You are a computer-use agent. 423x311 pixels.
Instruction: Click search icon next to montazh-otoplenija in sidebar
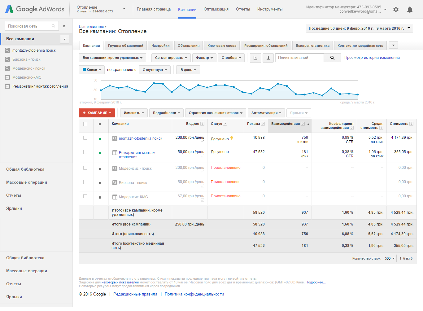[x=7, y=50]
